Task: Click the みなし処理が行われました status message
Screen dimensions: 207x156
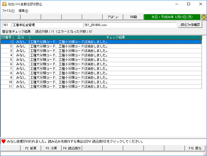Action: click(75, 141)
